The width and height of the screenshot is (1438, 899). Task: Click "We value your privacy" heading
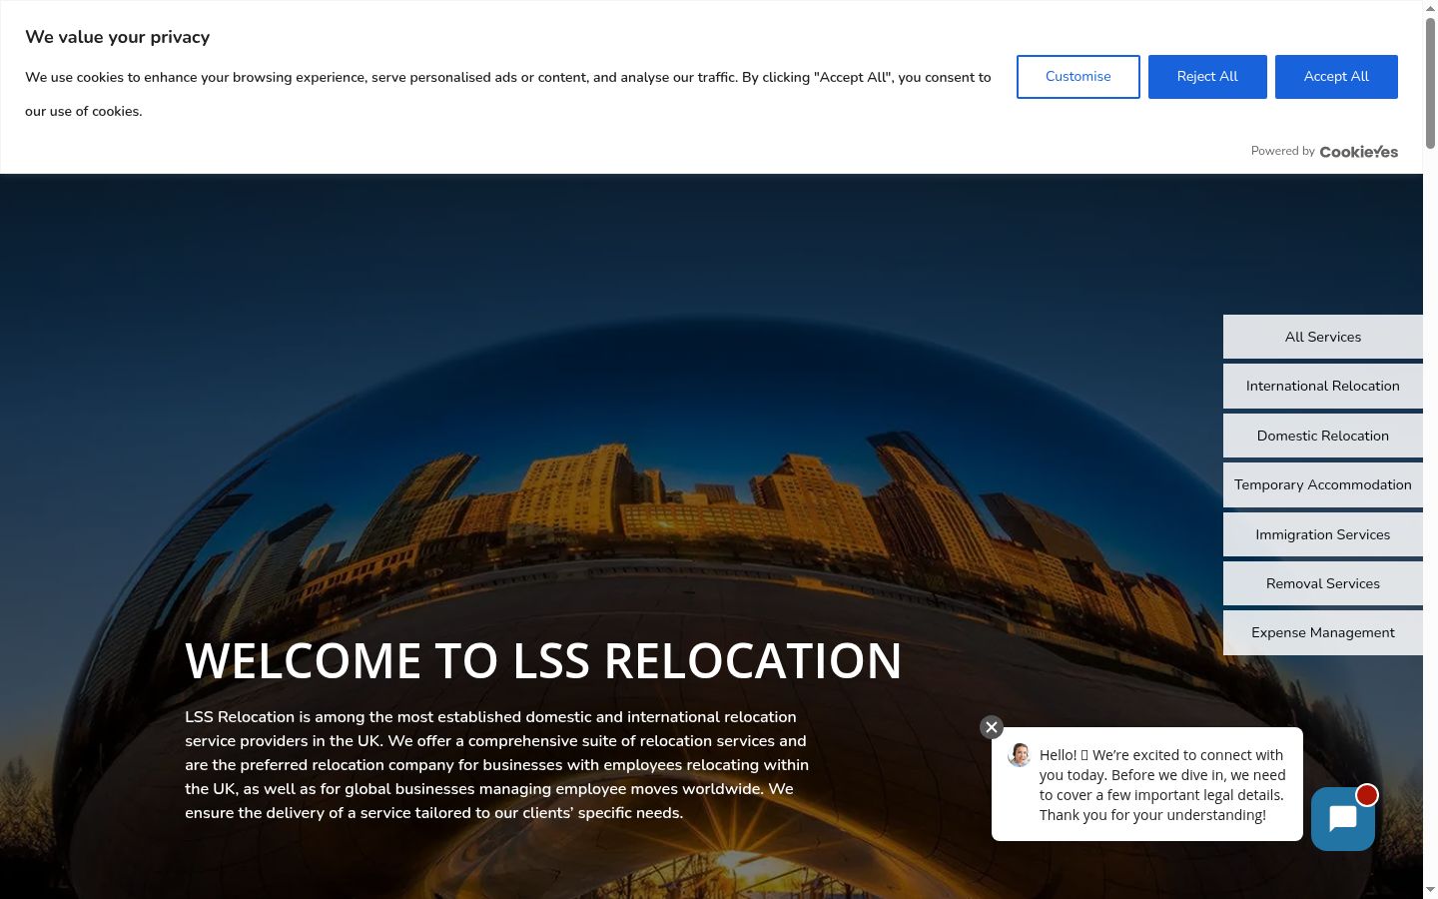click(118, 37)
